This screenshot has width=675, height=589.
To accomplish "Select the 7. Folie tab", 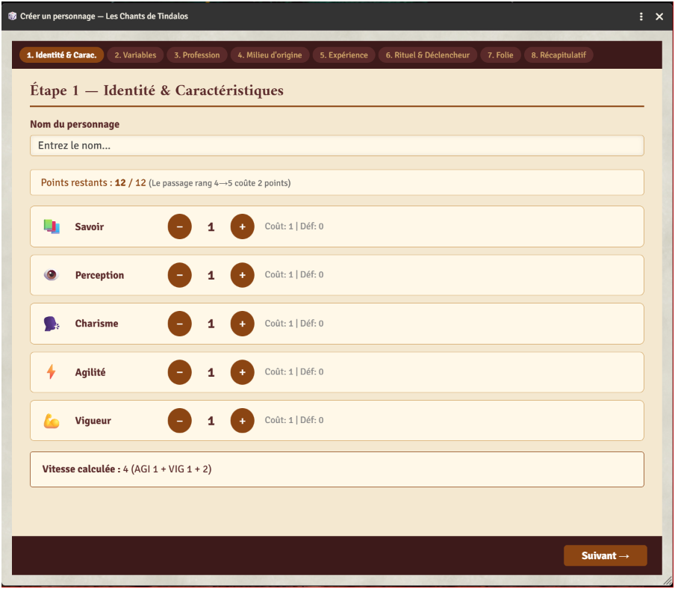I will point(500,55).
